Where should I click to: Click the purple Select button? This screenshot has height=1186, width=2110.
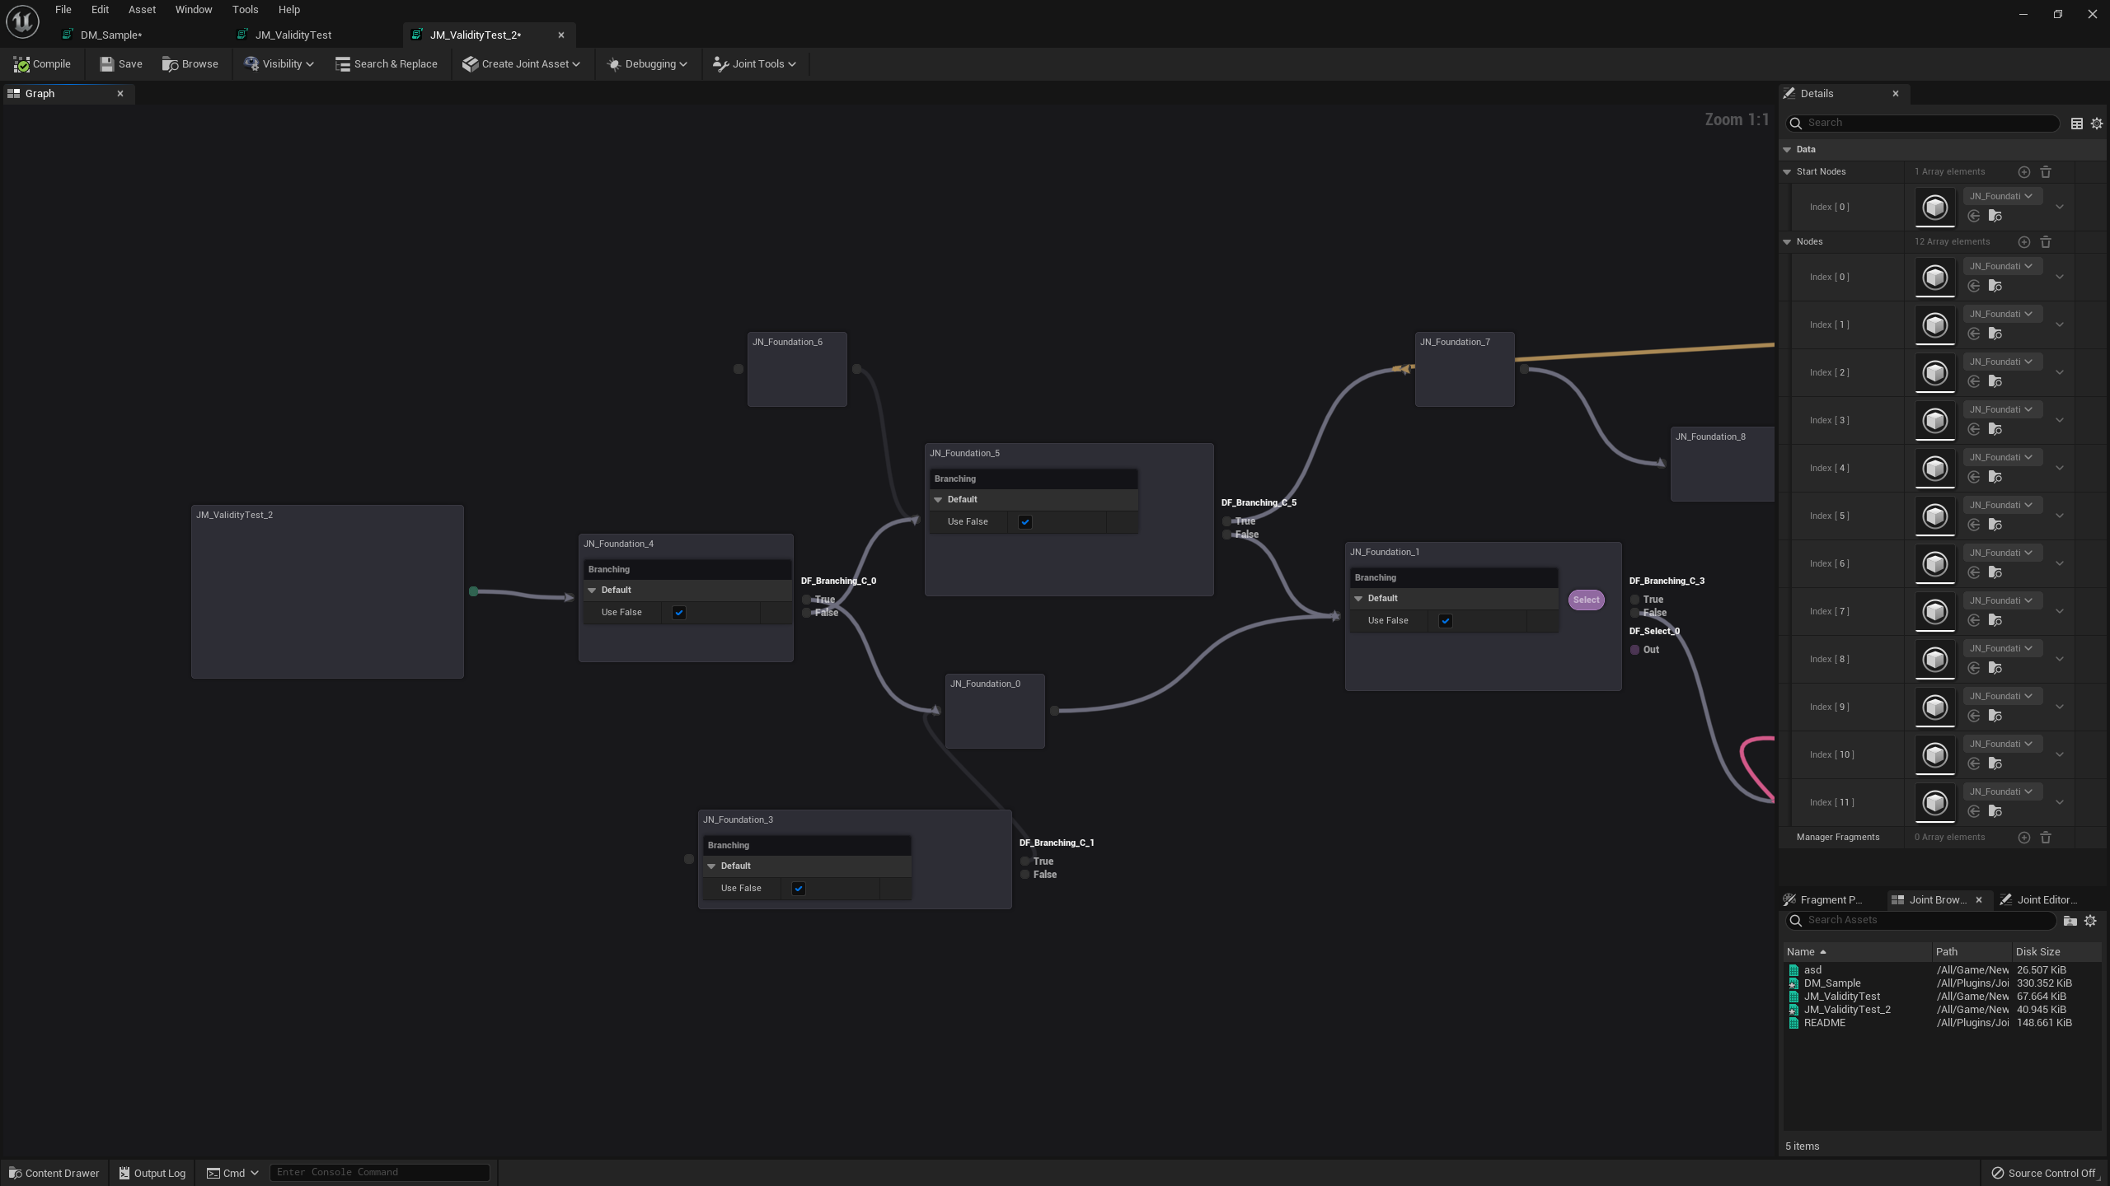[x=1586, y=600]
